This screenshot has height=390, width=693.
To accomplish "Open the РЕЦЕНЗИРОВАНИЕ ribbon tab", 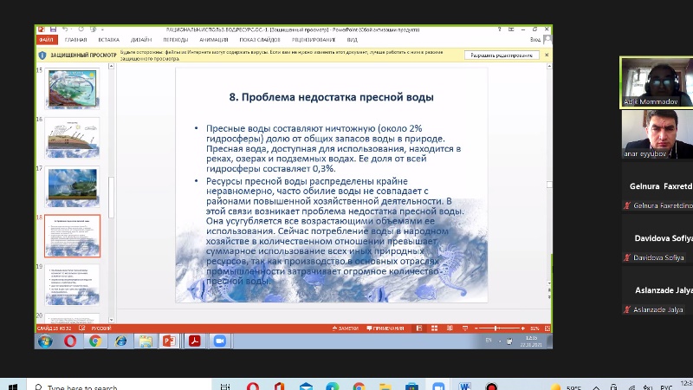I will pyautogui.click(x=314, y=40).
